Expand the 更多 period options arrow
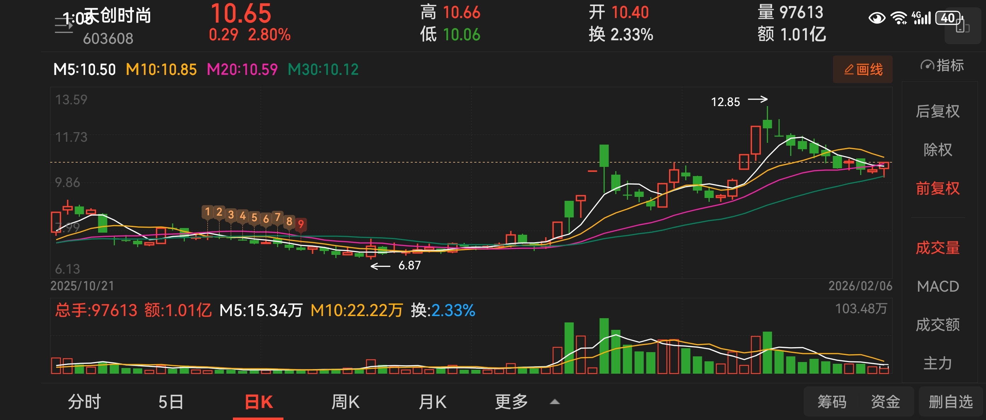 click(x=554, y=402)
